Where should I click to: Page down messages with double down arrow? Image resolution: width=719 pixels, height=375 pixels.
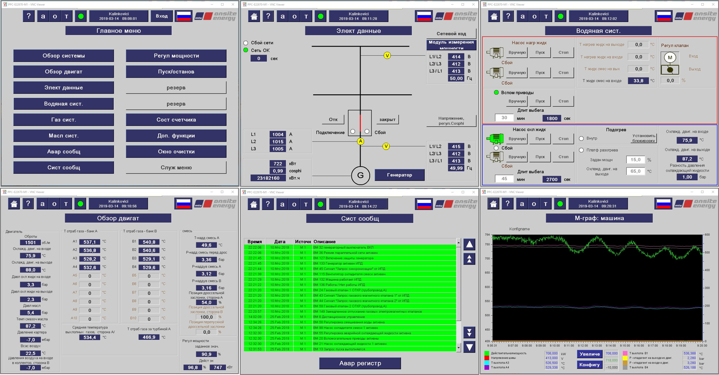coord(470,332)
